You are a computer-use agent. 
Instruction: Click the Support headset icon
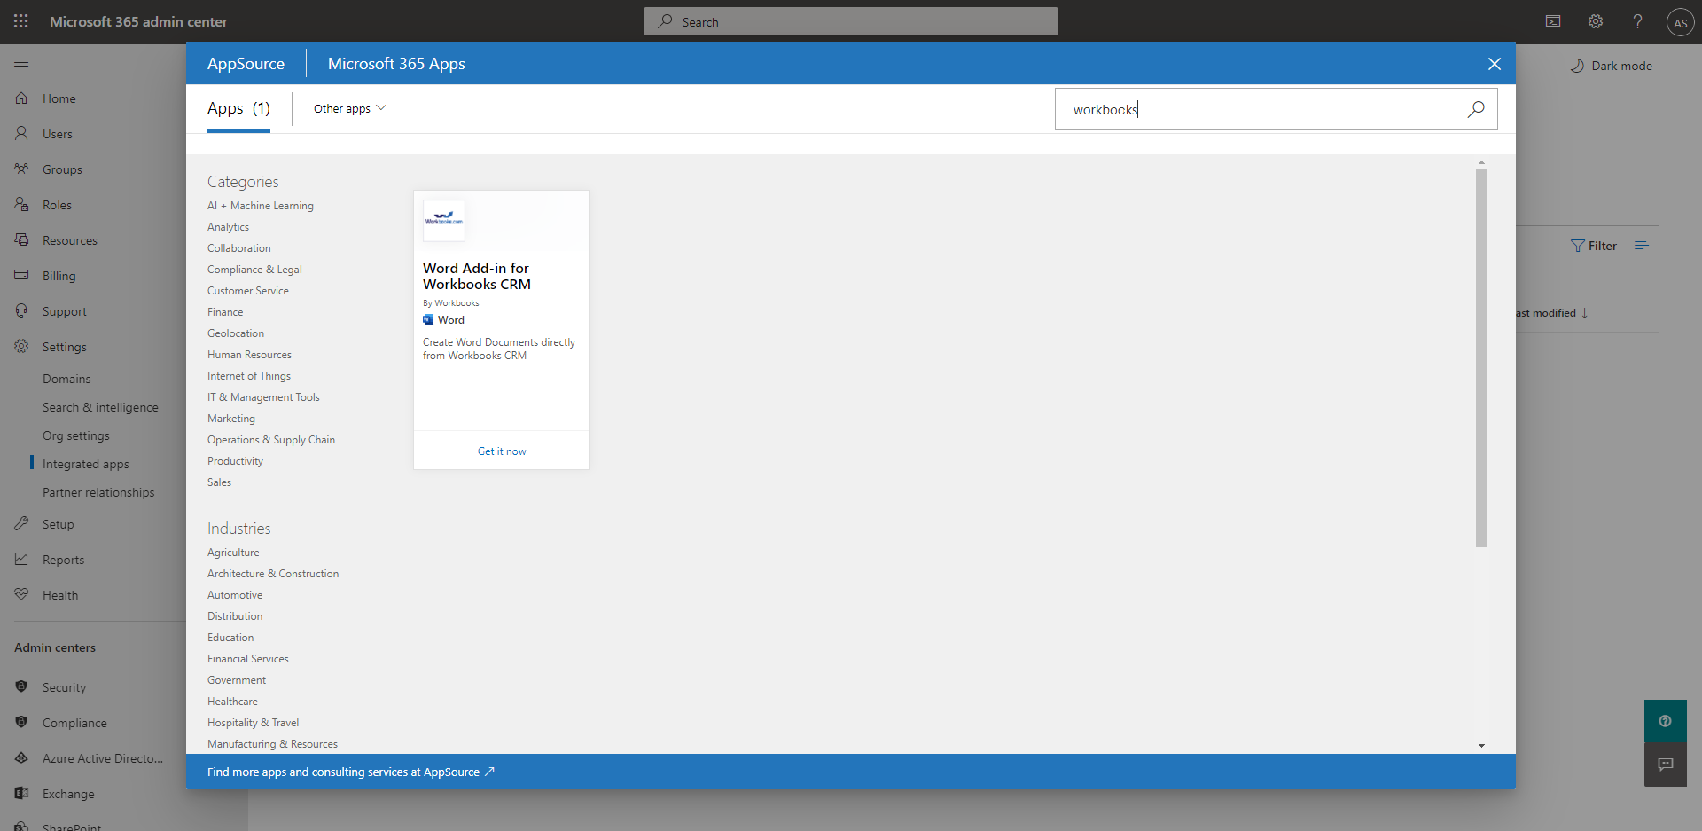coord(21,311)
